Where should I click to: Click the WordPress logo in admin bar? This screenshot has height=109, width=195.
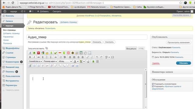point(5,12)
